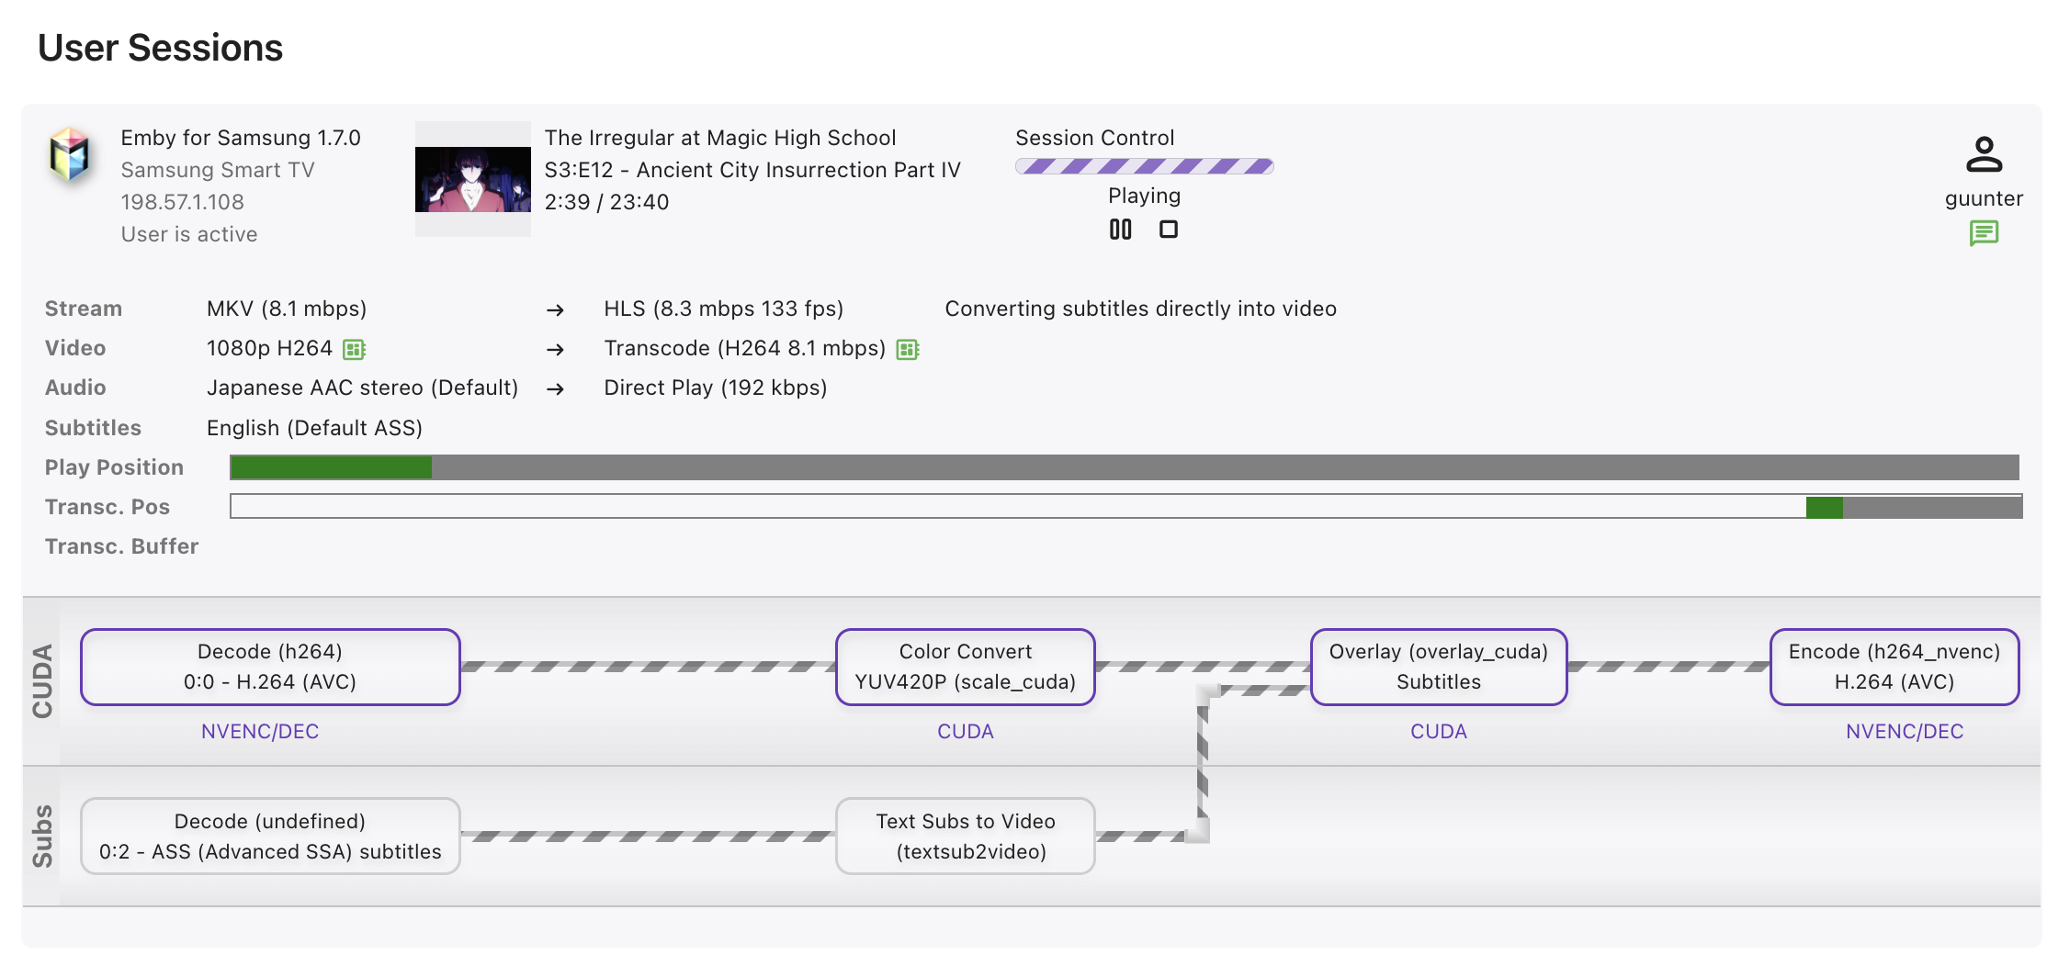The image size is (2047, 955).
Task: Seek using the striped Session Control bar
Action: point(1144,166)
